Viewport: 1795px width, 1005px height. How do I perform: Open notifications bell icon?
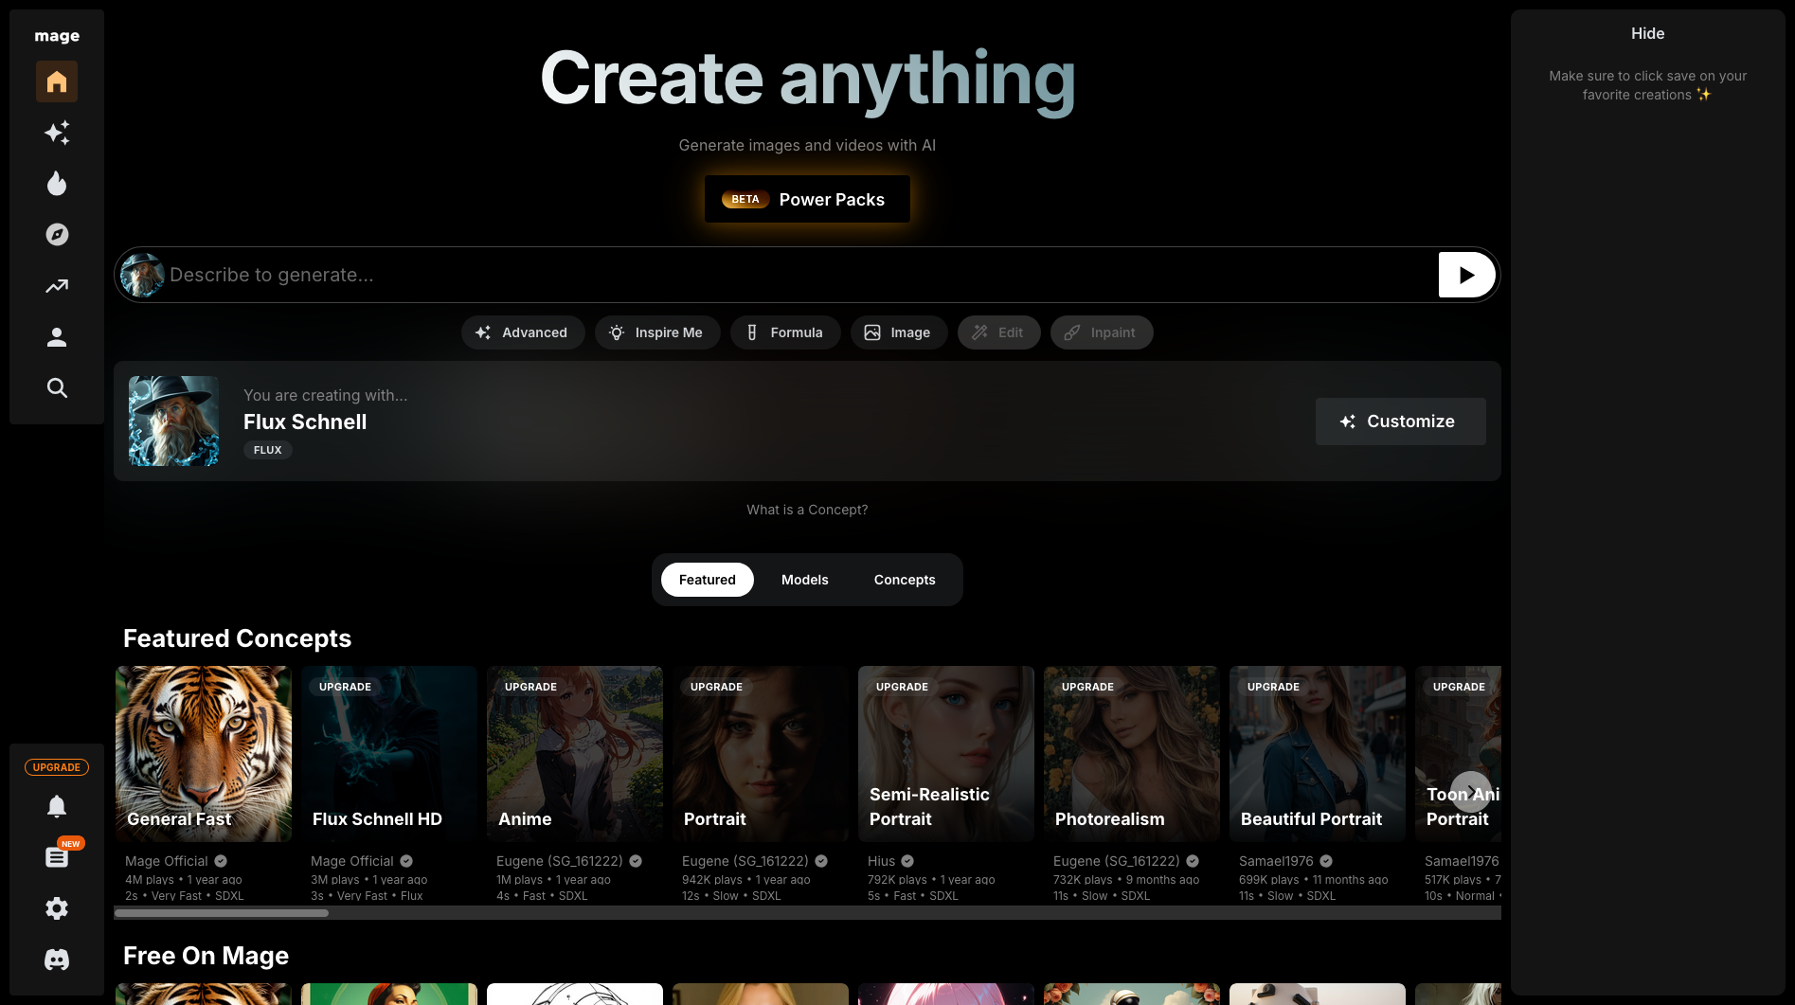(57, 806)
